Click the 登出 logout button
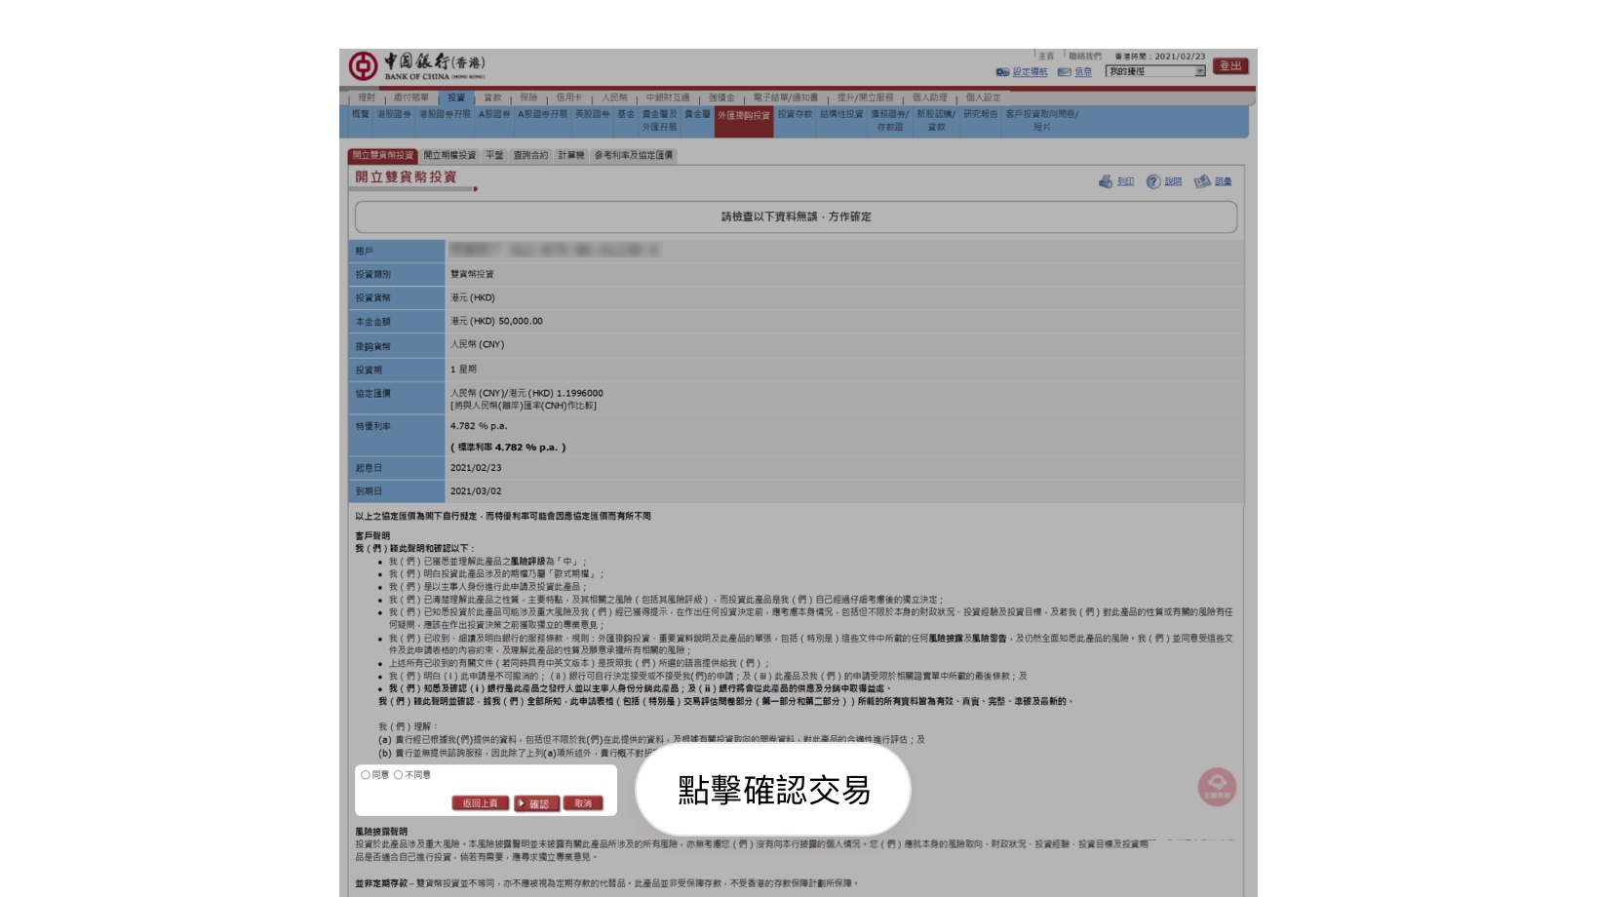Viewport: 1597px width, 897px height. tap(1230, 66)
